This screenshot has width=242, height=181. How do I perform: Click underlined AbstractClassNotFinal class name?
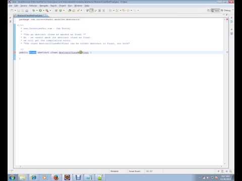(74, 53)
